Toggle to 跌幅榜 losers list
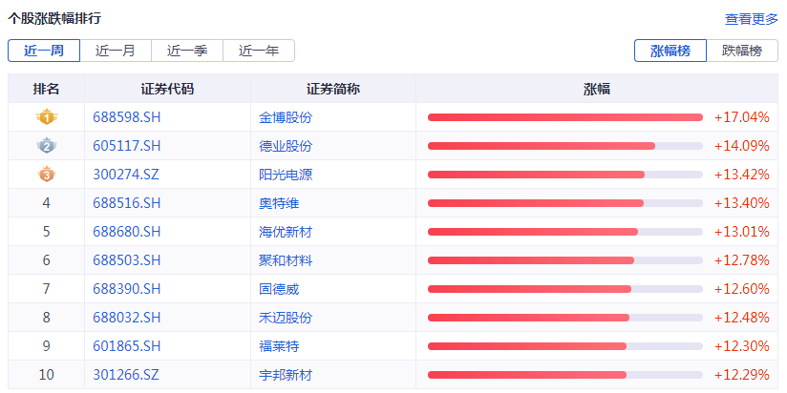The width and height of the screenshot is (787, 393). coord(742,51)
